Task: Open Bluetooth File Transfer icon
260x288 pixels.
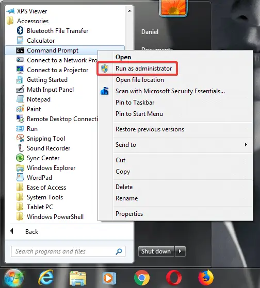Action: coord(20,31)
